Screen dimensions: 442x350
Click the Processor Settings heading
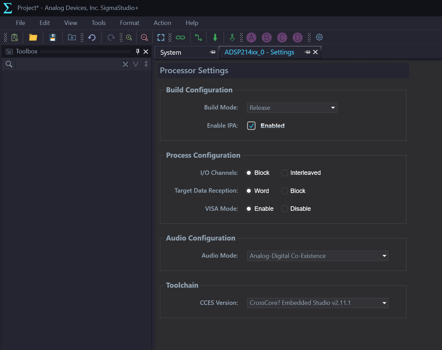[194, 70]
